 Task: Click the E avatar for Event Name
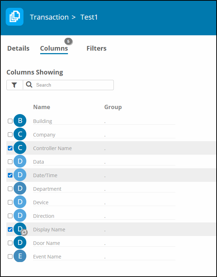[x=20, y=256]
